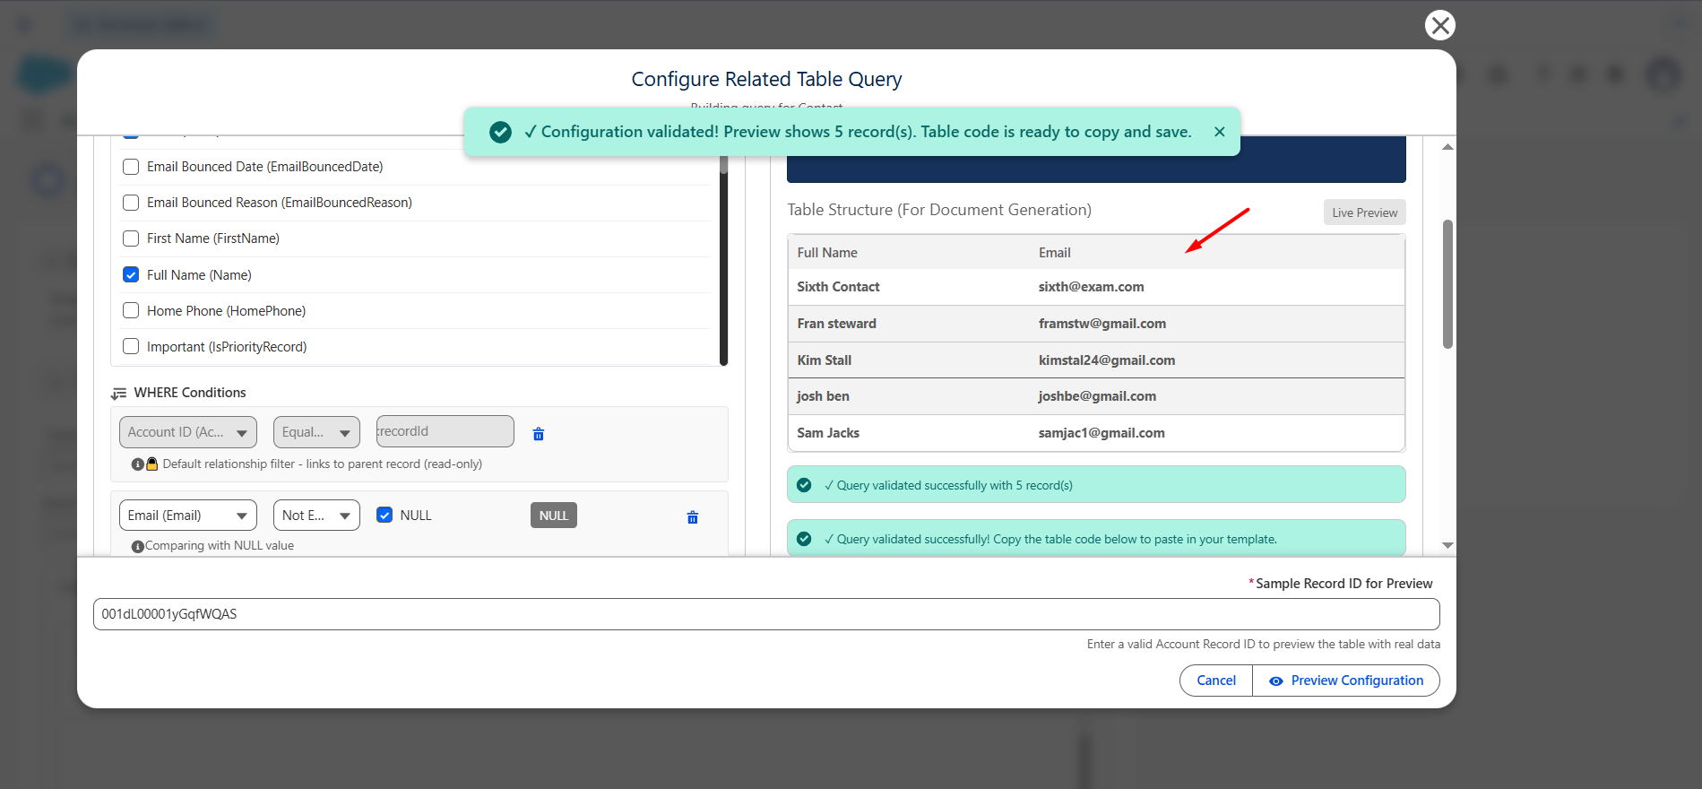1702x789 pixels.
Task: Click the Table Structure (For Document Generation) heading
Action: pyautogui.click(x=939, y=210)
